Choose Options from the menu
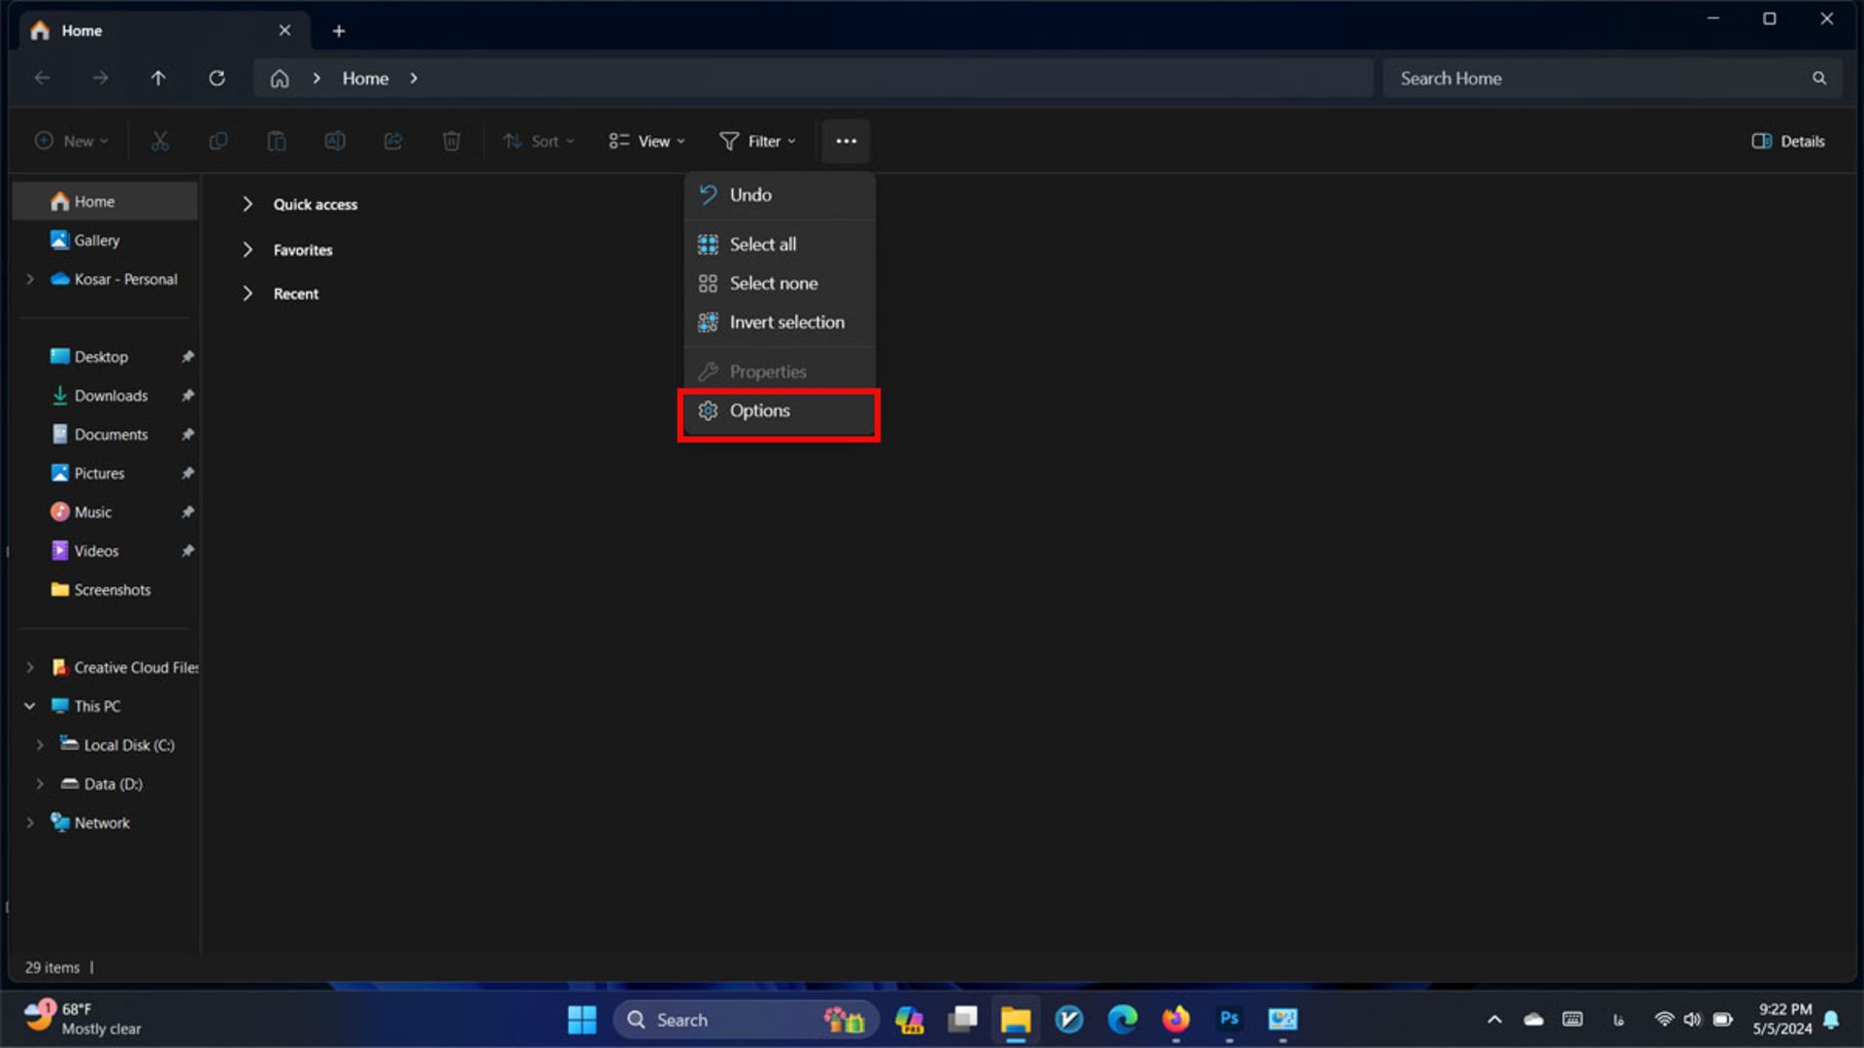Screen dimensions: 1864x1048 [760, 411]
